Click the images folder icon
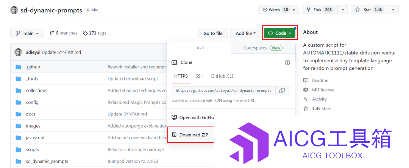Viewport: 409px width, 168px height. (x=18, y=126)
